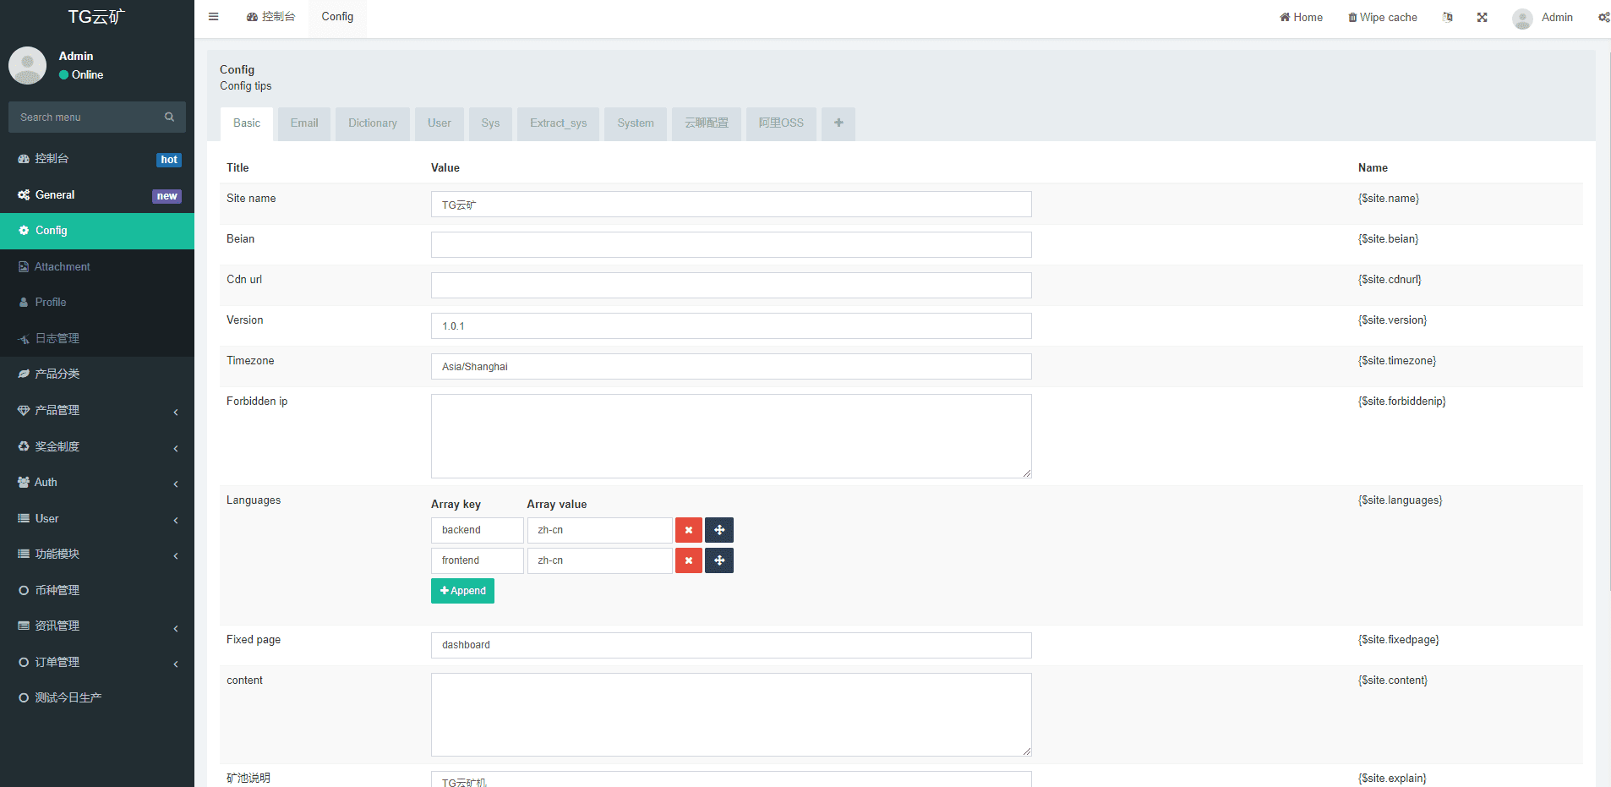Click the Site name input field
1611x787 pixels.
[730, 205]
